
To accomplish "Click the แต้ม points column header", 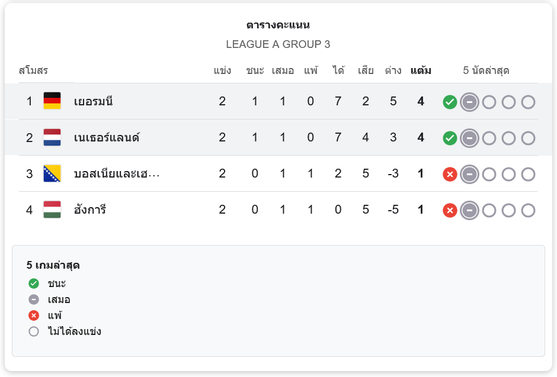I will click(421, 70).
